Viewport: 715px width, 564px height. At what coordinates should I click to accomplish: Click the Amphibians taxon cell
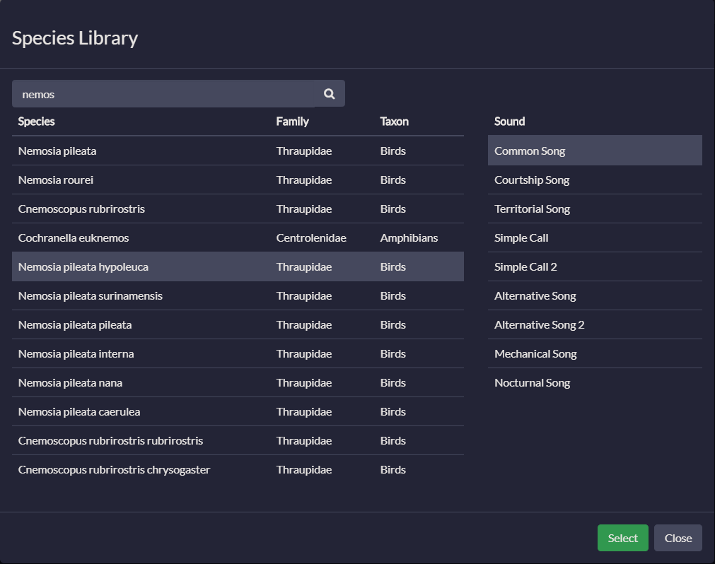(409, 237)
